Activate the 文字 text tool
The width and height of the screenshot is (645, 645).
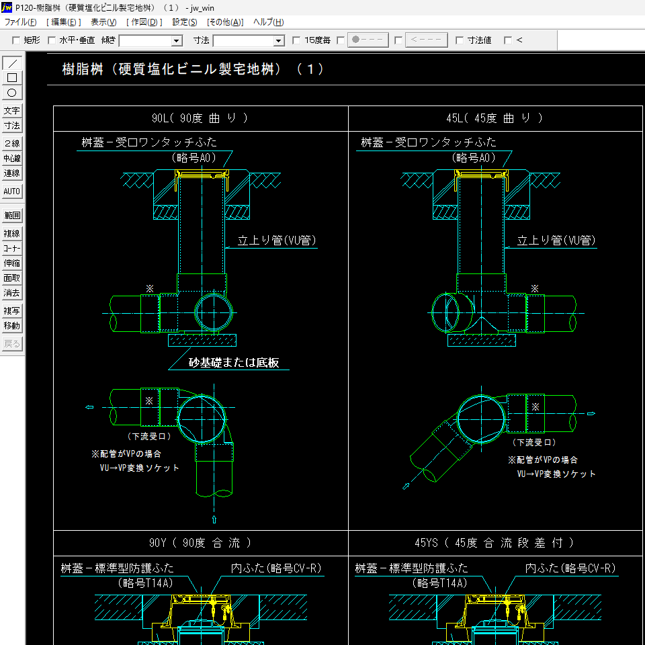point(12,111)
